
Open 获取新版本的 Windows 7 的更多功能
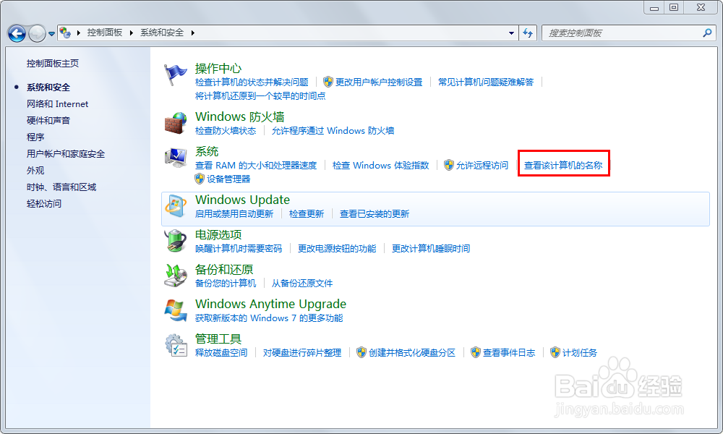pyautogui.click(x=269, y=318)
